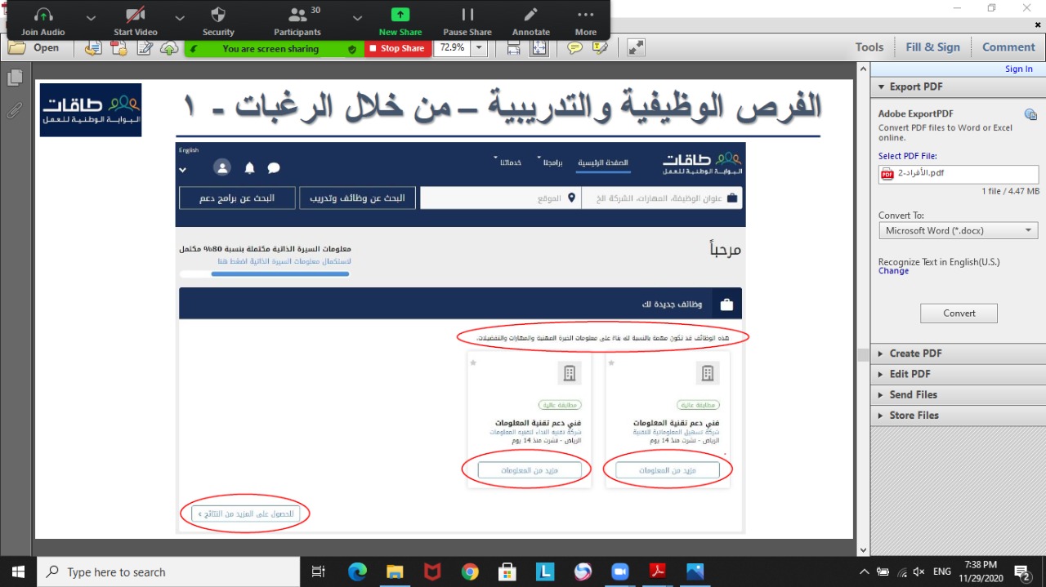Open the page thumbnails panel icon
Viewport: 1046px width, 587px height.
[15, 78]
